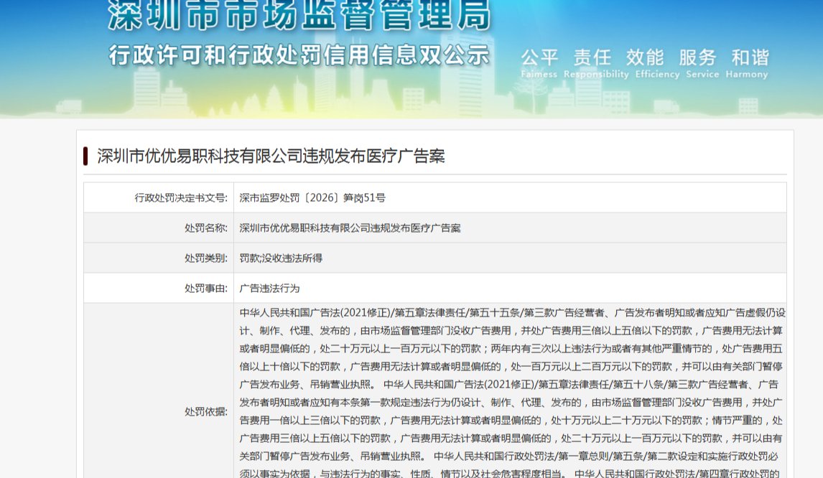Click the banner slogan 责任 Responsibility
The width and height of the screenshot is (823, 478).
point(596,64)
